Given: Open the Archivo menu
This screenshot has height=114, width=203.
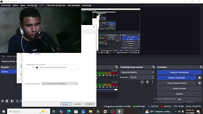Looking at the screenshot, I should coord(6,5).
